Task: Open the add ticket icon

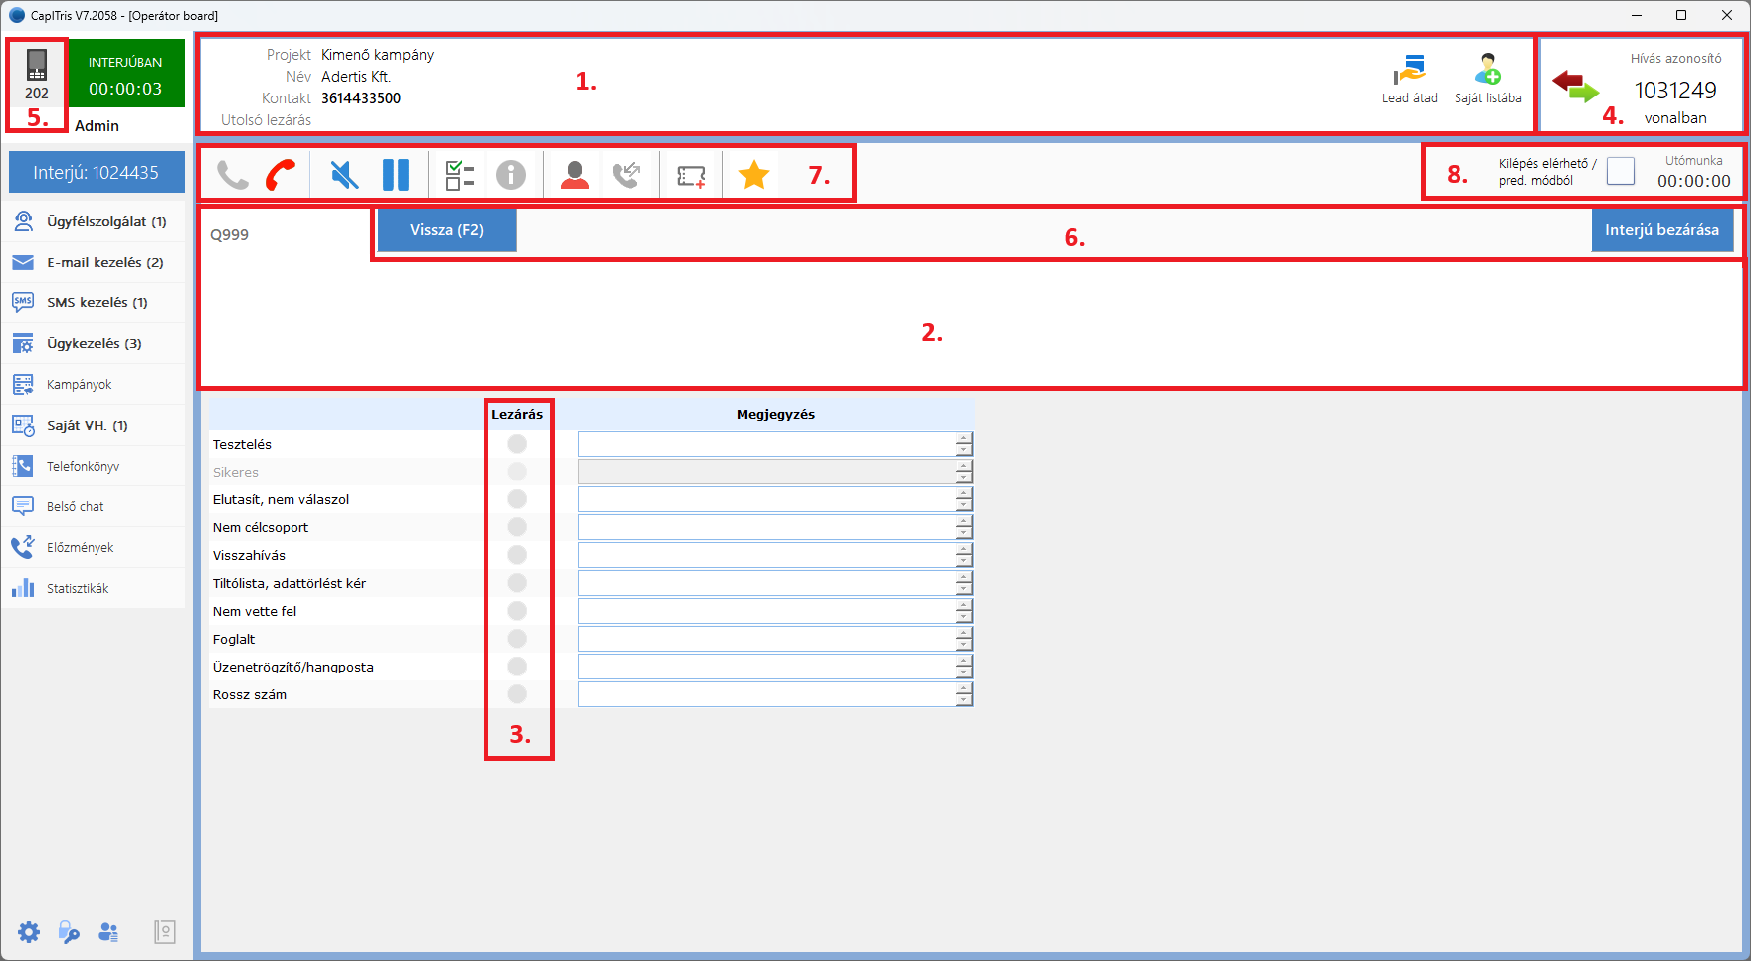Action: coord(690,176)
